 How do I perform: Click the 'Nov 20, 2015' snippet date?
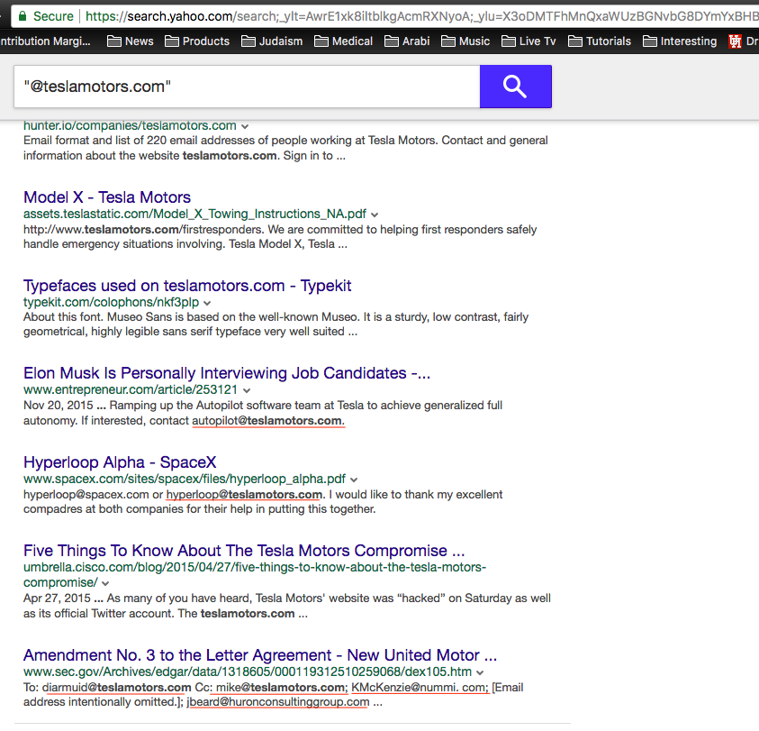[x=59, y=406]
